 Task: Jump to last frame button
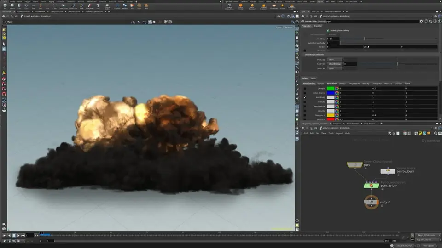tap(23, 235)
